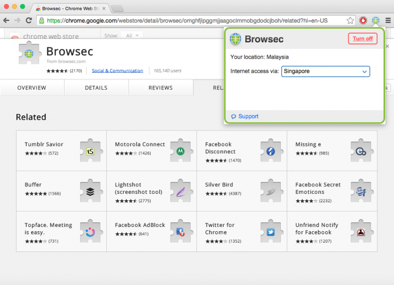Click the Facebook AdBlock extension icon
Image resolution: width=394 pixels, height=285 pixels.
point(181,231)
